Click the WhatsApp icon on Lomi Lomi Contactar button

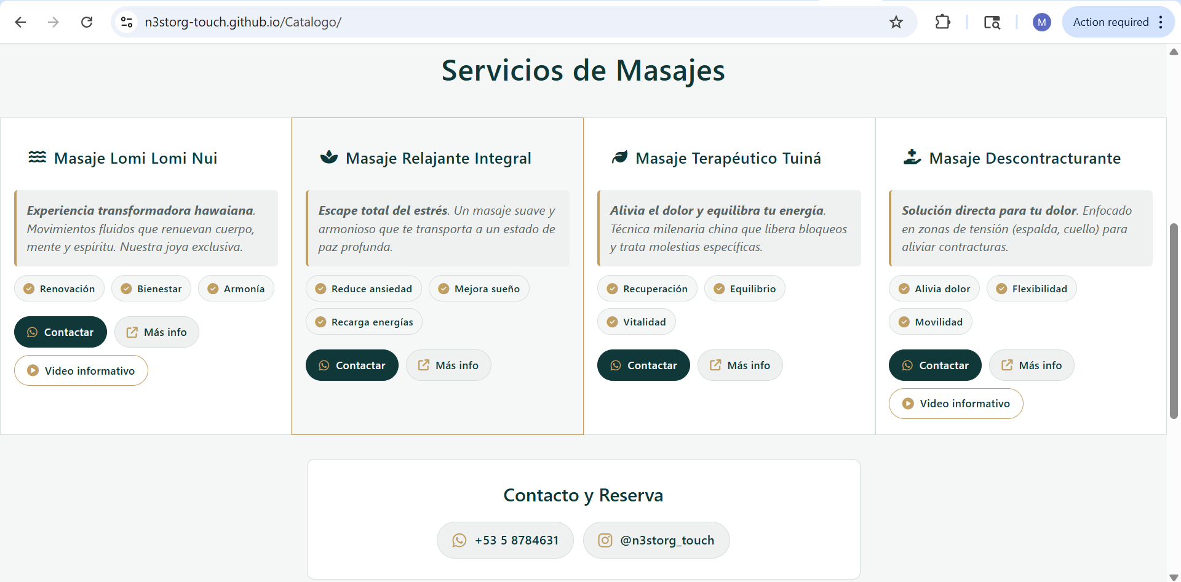(x=32, y=332)
